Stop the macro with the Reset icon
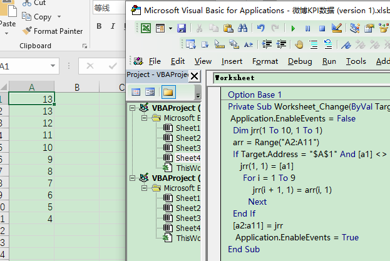 322,28
